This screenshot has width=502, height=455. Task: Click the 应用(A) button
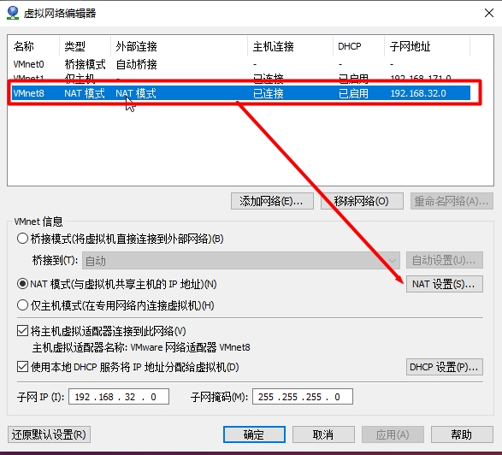point(393,434)
